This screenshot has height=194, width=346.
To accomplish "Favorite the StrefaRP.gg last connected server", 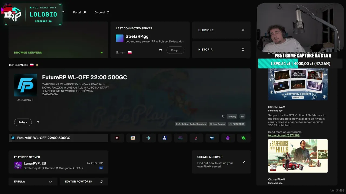I will pos(161,50).
